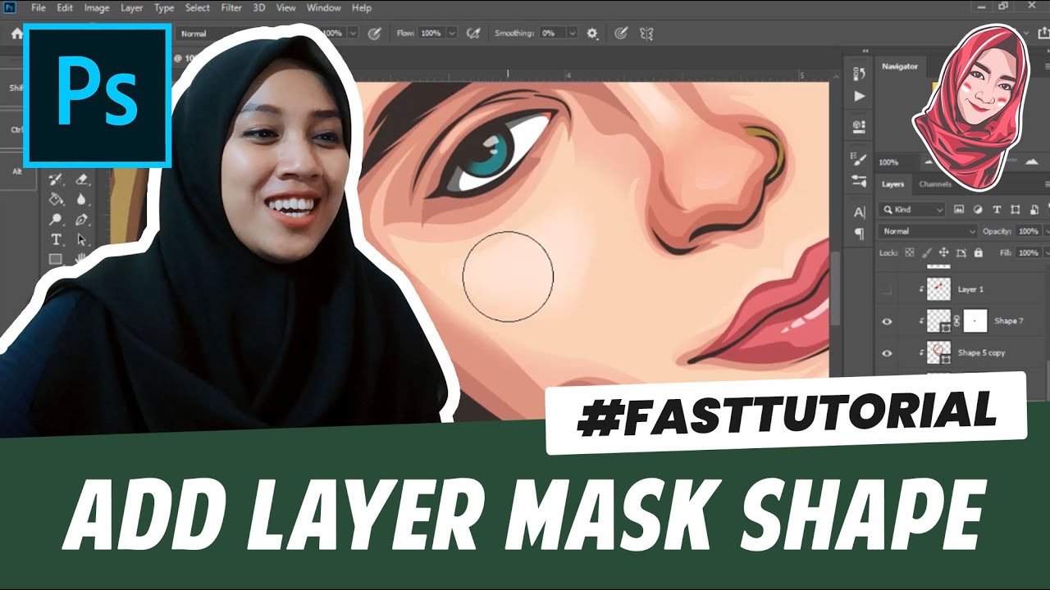Screen dimensions: 1050x590
Task: Click the Shape 7 layer mask thumbnail
Action: [x=975, y=321]
